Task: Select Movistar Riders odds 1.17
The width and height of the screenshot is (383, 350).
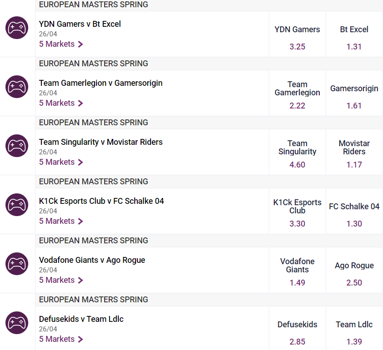Action: pyautogui.click(x=354, y=152)
